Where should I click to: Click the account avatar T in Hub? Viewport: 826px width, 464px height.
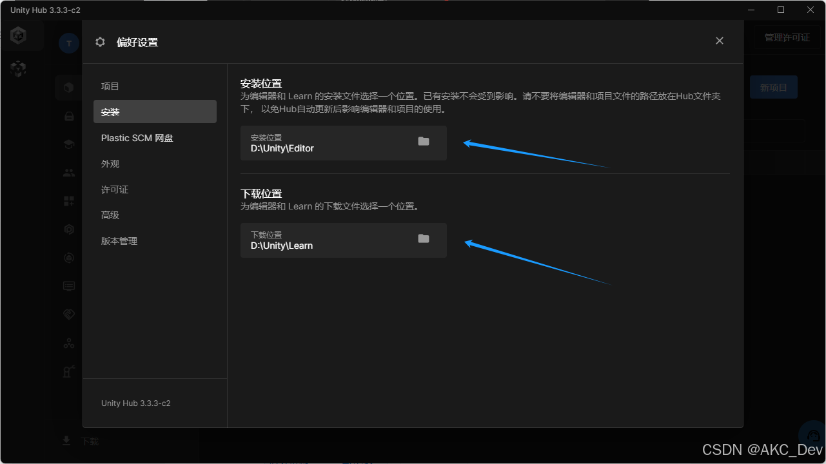[x=68, y=43]
